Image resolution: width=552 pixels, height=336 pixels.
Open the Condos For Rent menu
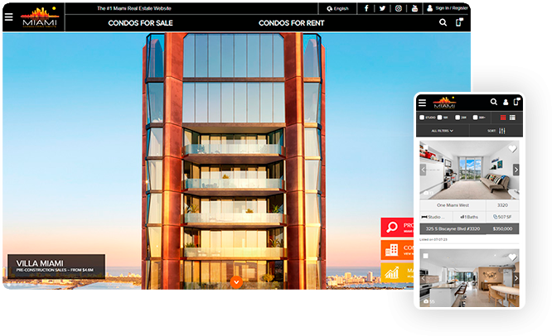point(291,23)
